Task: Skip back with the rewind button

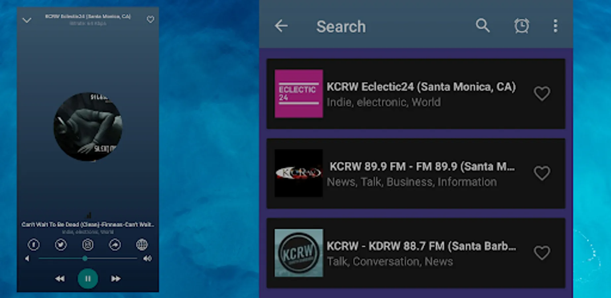Action: 60,279
